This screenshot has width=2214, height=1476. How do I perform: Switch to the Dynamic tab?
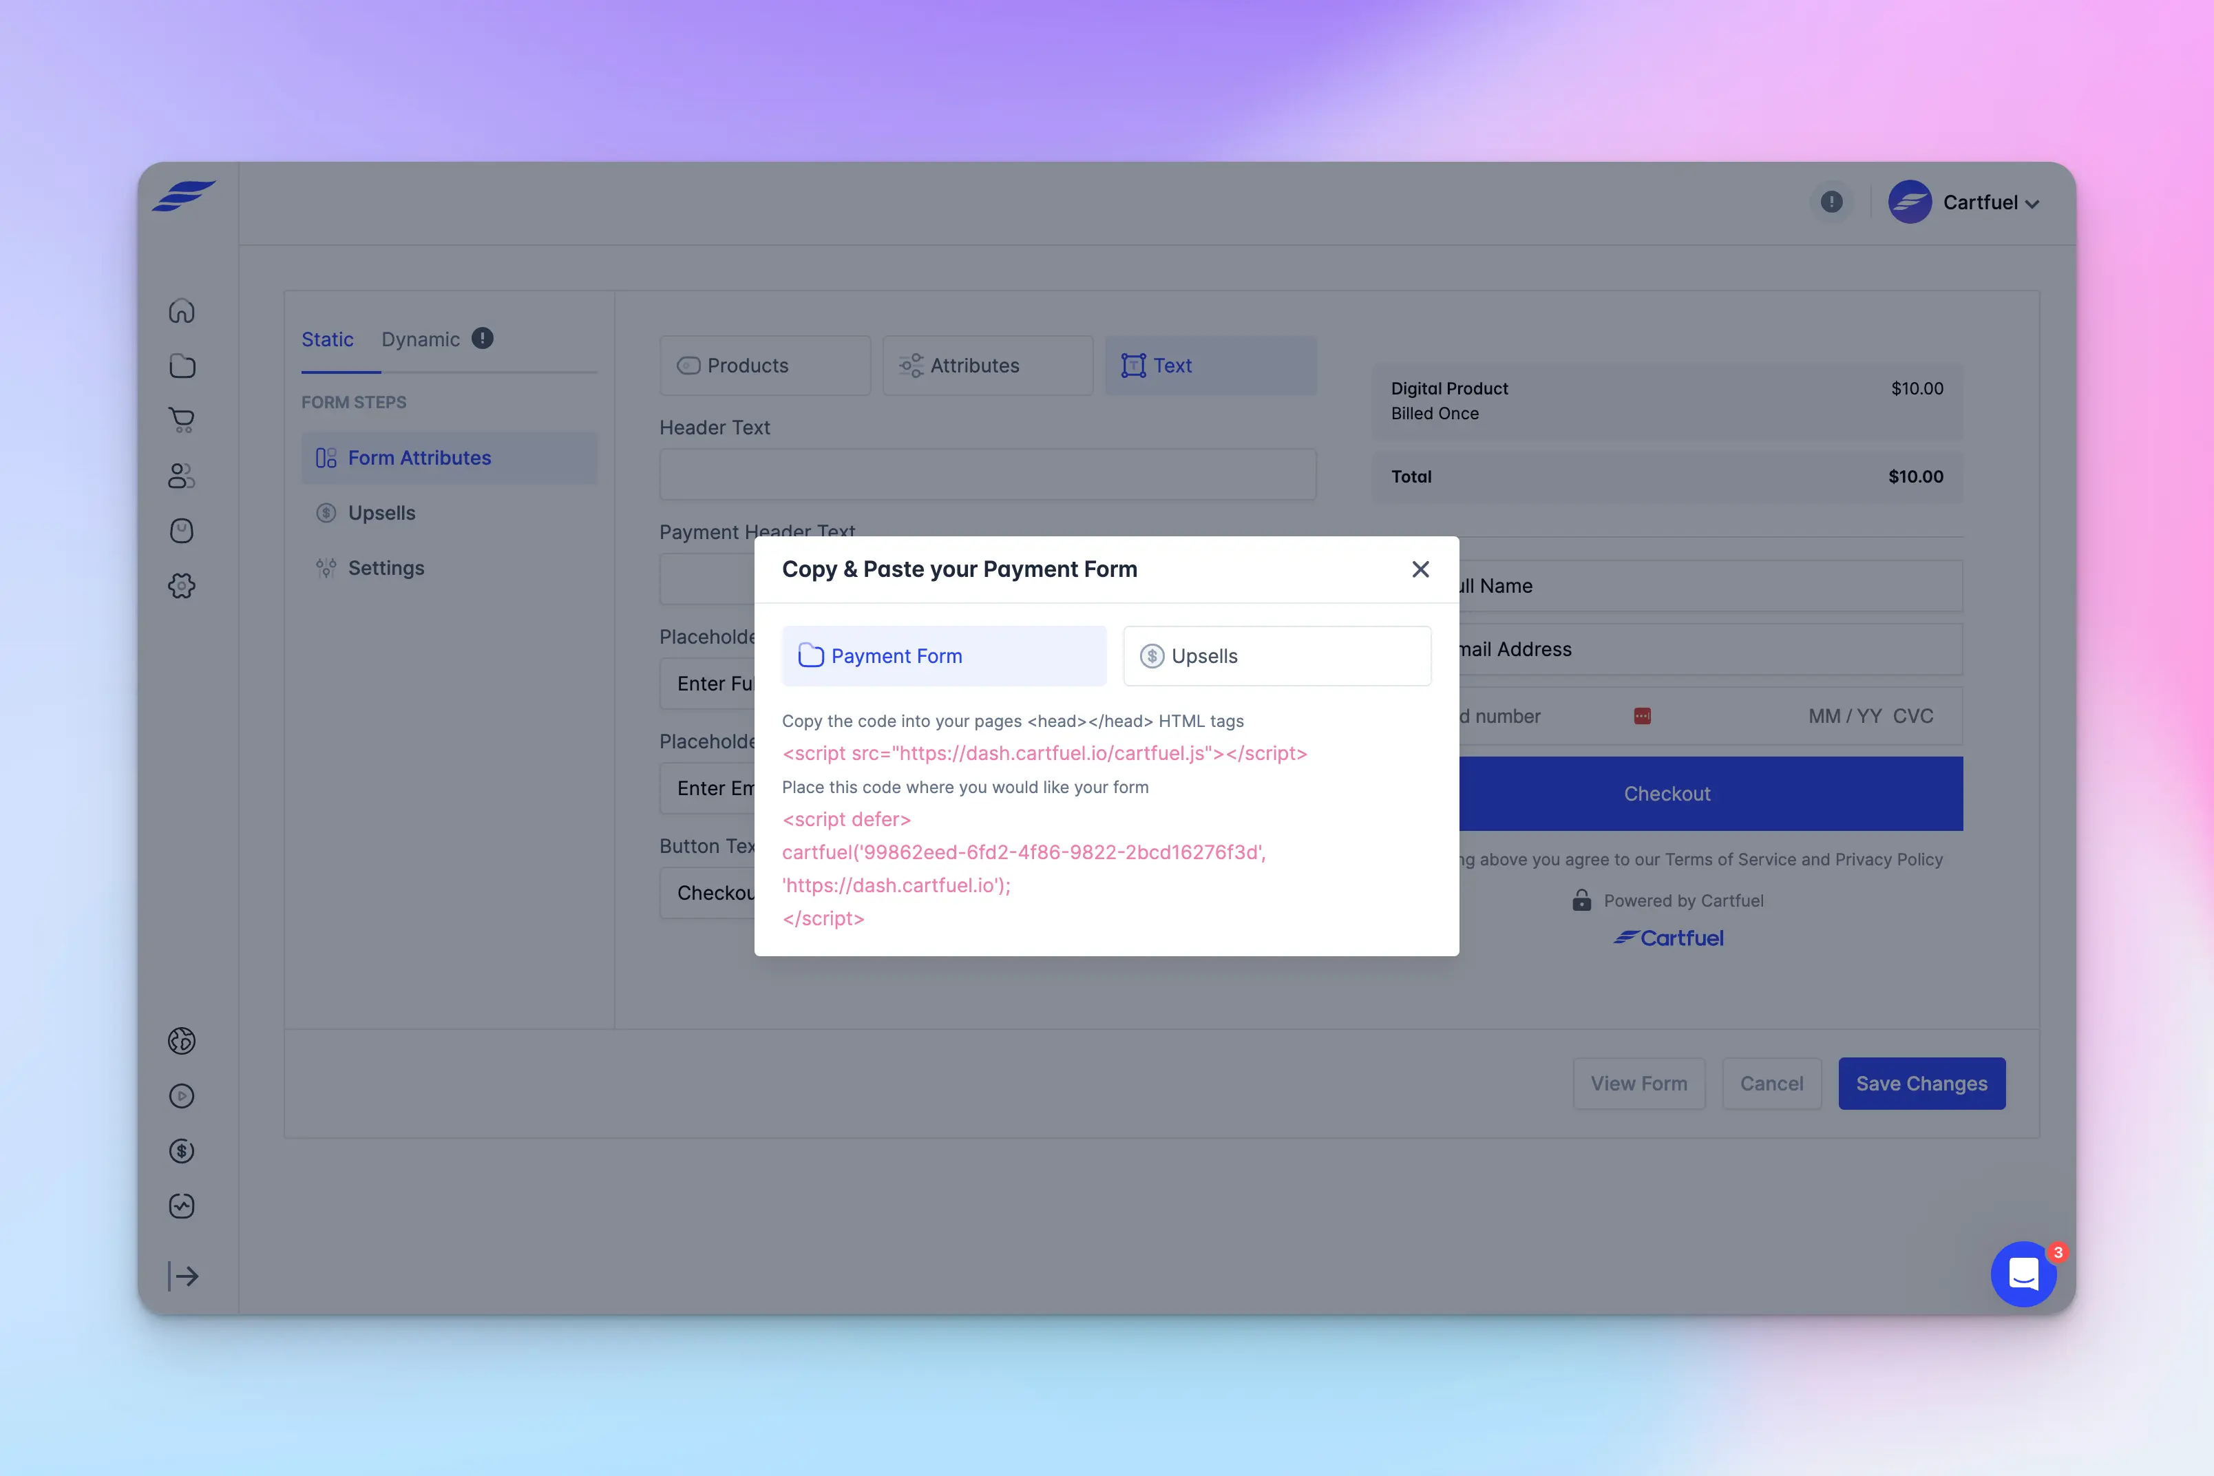(421, 339)
